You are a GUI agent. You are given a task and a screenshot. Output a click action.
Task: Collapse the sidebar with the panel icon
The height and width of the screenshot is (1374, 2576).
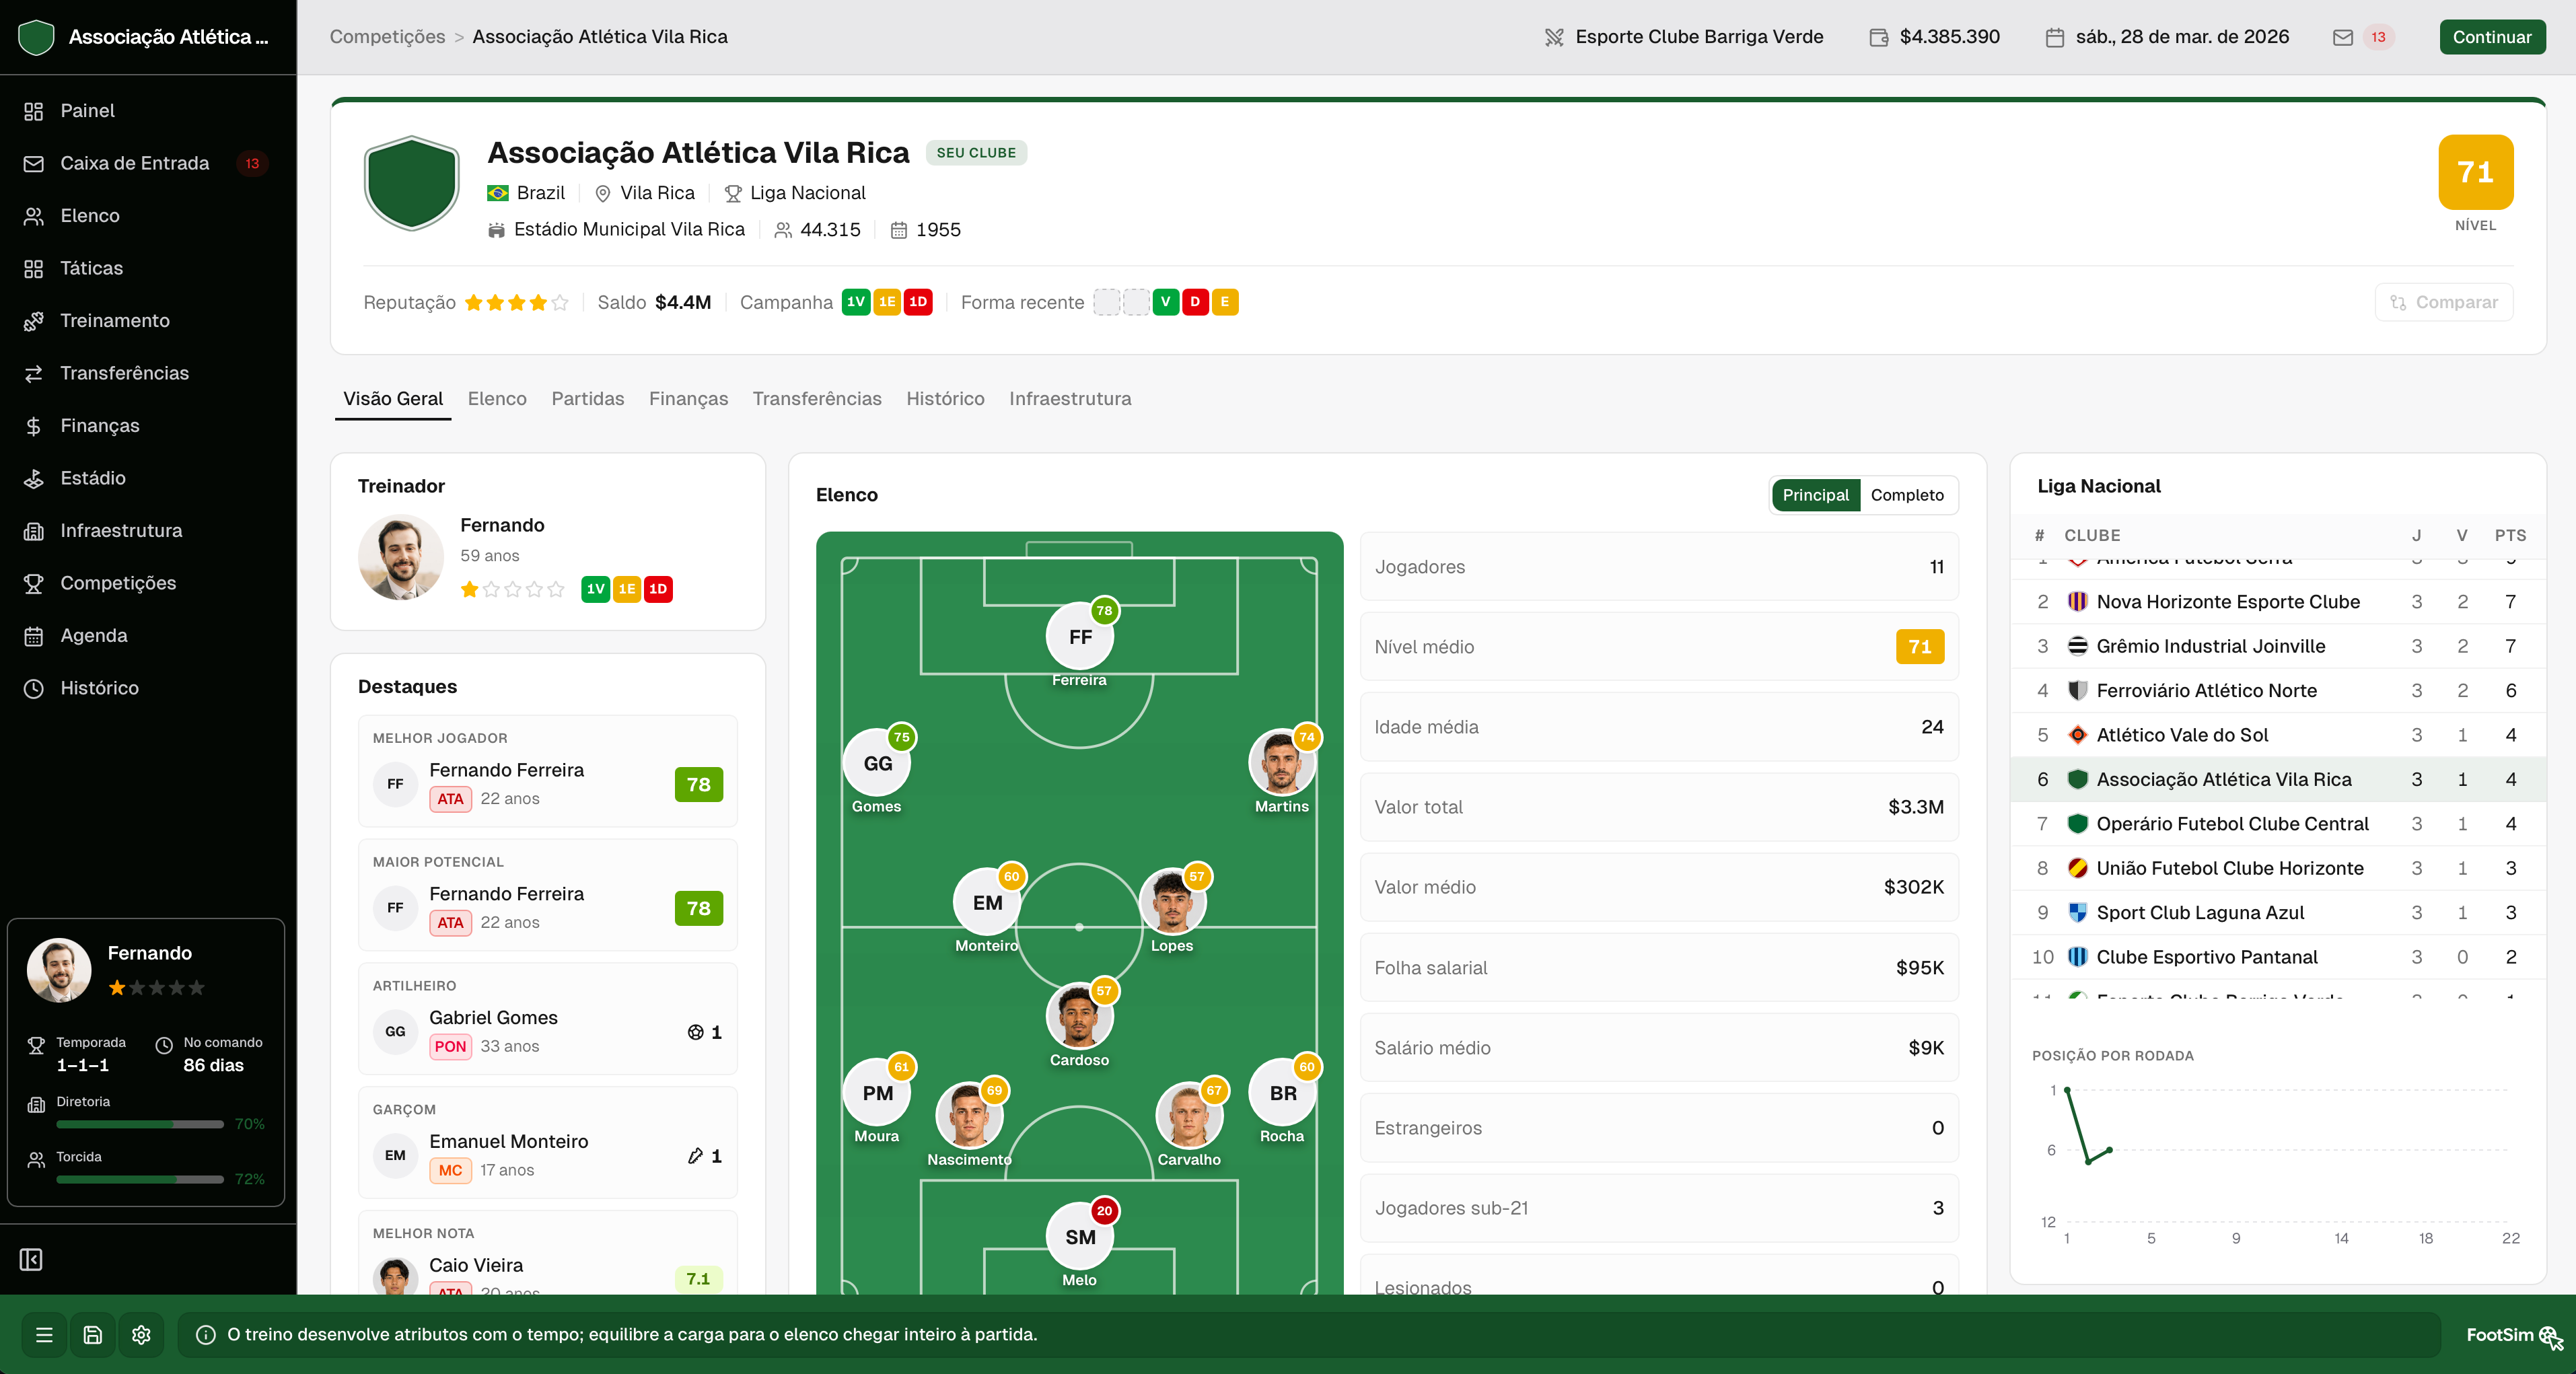point(32,1260)
